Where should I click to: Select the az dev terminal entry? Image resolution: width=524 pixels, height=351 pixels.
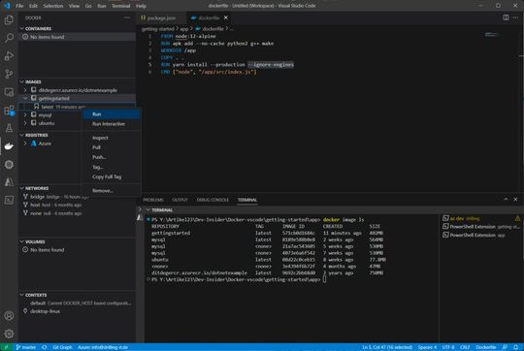tap(481, 218)
